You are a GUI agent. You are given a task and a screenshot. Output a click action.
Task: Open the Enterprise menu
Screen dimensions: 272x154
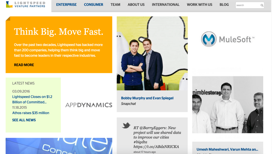66,5
